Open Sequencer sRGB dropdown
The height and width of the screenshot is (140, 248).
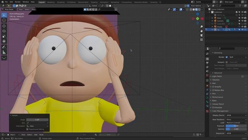(236, 133)
